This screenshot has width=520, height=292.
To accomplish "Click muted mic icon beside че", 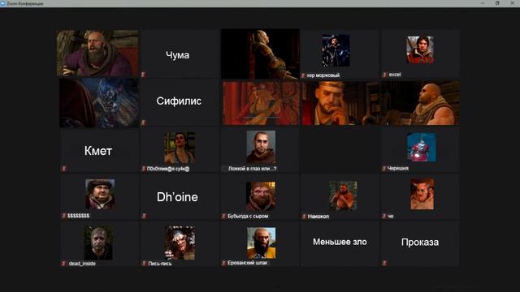I will click(x=384, y=217).
